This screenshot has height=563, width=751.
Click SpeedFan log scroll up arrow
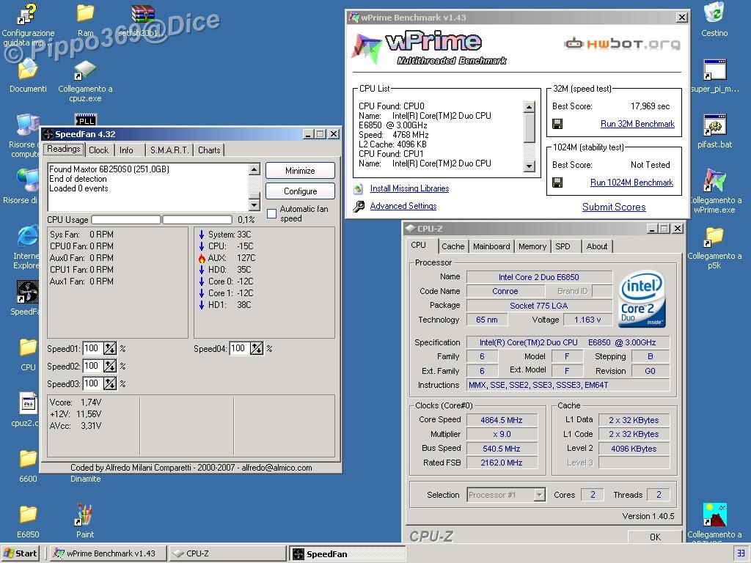point(254,169)
